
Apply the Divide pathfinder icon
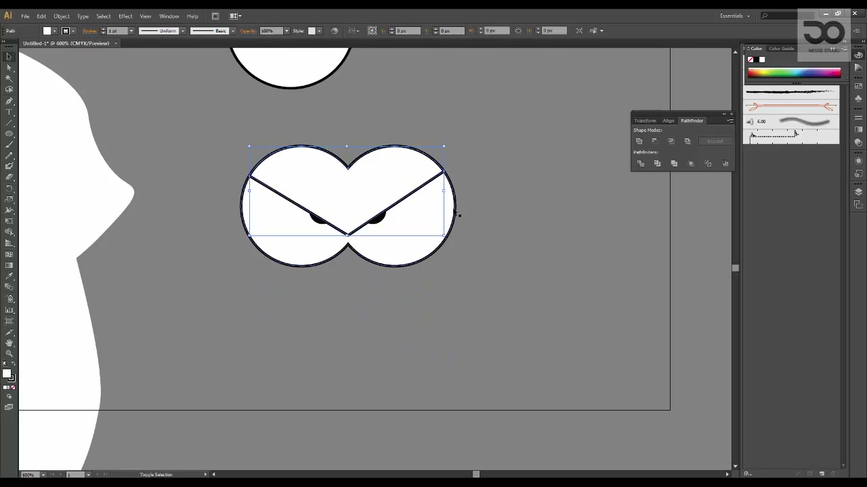(641, 163)
